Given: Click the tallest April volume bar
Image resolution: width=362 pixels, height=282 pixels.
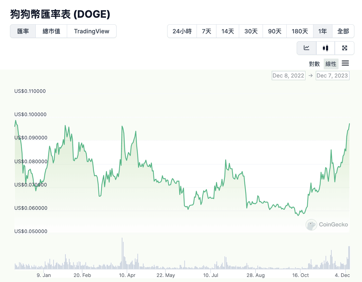Looking at the screenshot, I should pyautogui.click(x=122, y=253).
